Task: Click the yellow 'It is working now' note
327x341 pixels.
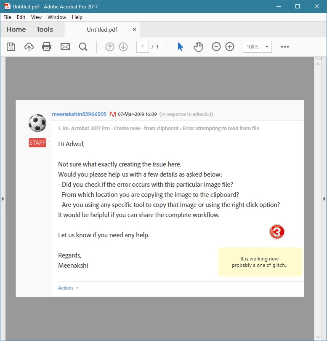Action: pyautogui.click(x=260, y=262)
